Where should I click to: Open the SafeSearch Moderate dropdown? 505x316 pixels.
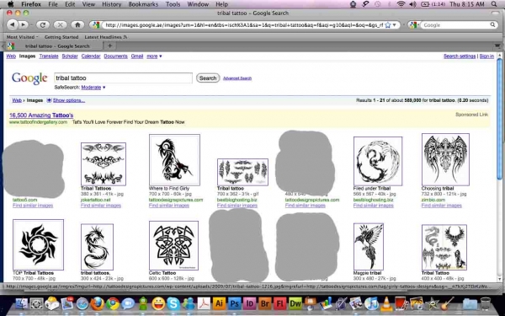tap(93, 88)
